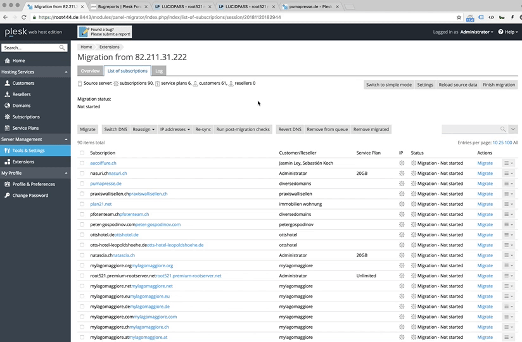Check the plan21.net row checkbox
This screenshot has height=342, width=522.
click(x=82, y=204)
